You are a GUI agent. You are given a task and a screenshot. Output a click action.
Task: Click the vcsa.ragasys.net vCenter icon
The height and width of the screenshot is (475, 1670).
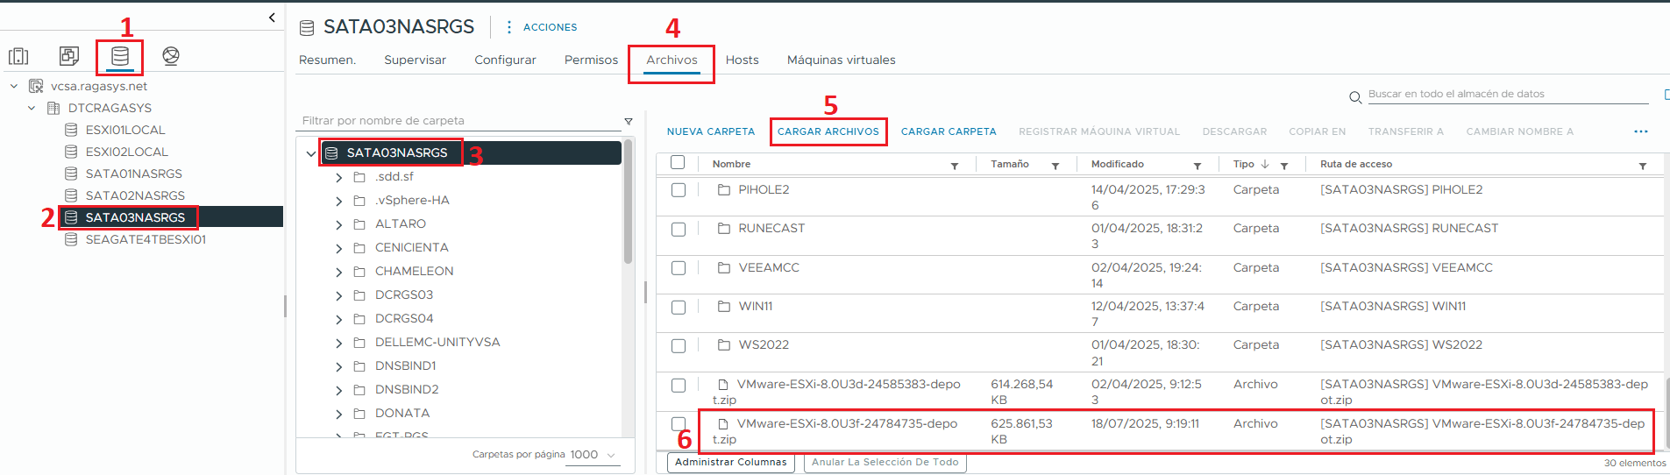(36, 86)
